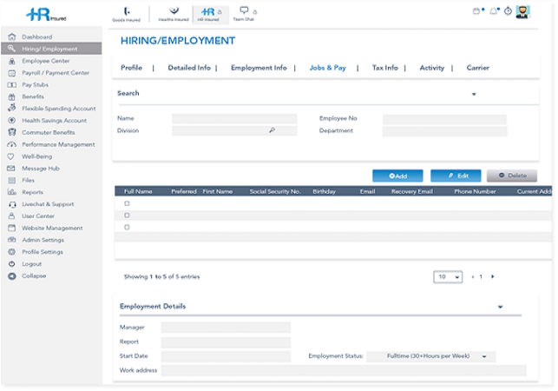Click the Recovery Email column header
This screenshot has height=391, width=558.
(x=412, y=192)
